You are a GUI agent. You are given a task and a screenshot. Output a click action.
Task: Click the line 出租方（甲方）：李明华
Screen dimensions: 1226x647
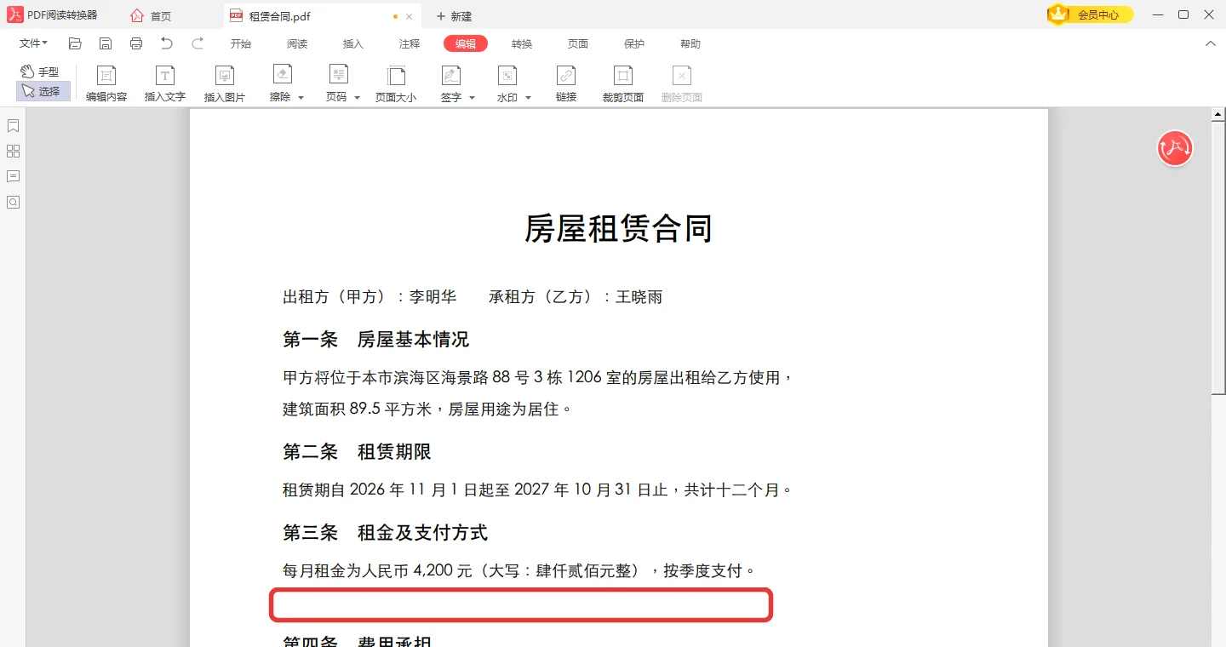370,297
